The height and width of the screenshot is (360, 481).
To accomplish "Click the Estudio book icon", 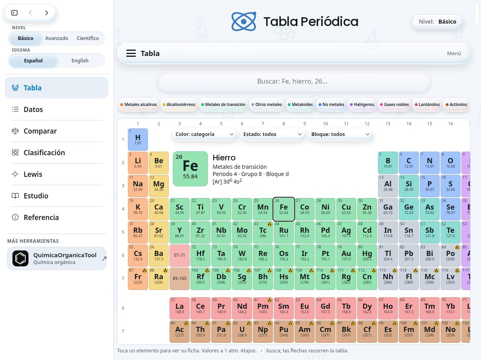I will [x=15, y=196].
